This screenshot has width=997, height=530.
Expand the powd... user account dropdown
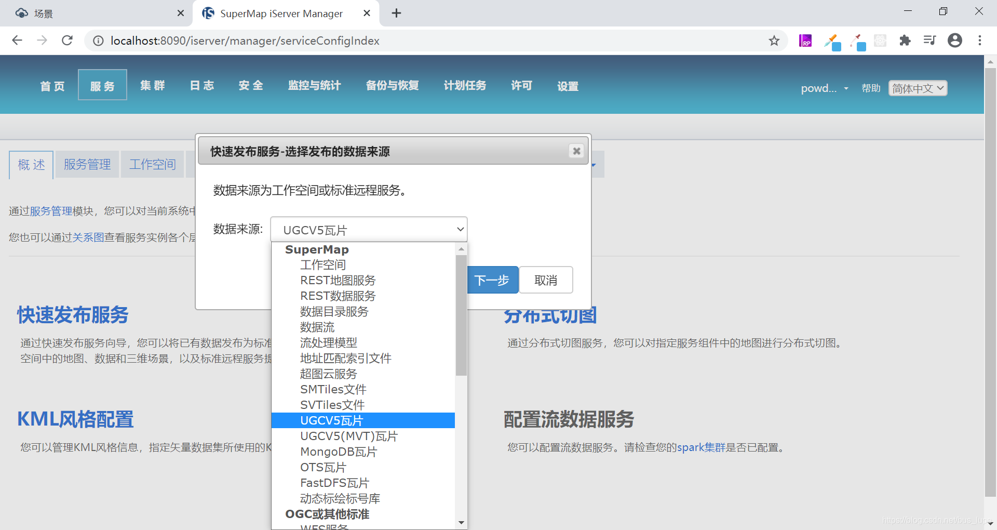pyautogui.click(x=825, y=88)
